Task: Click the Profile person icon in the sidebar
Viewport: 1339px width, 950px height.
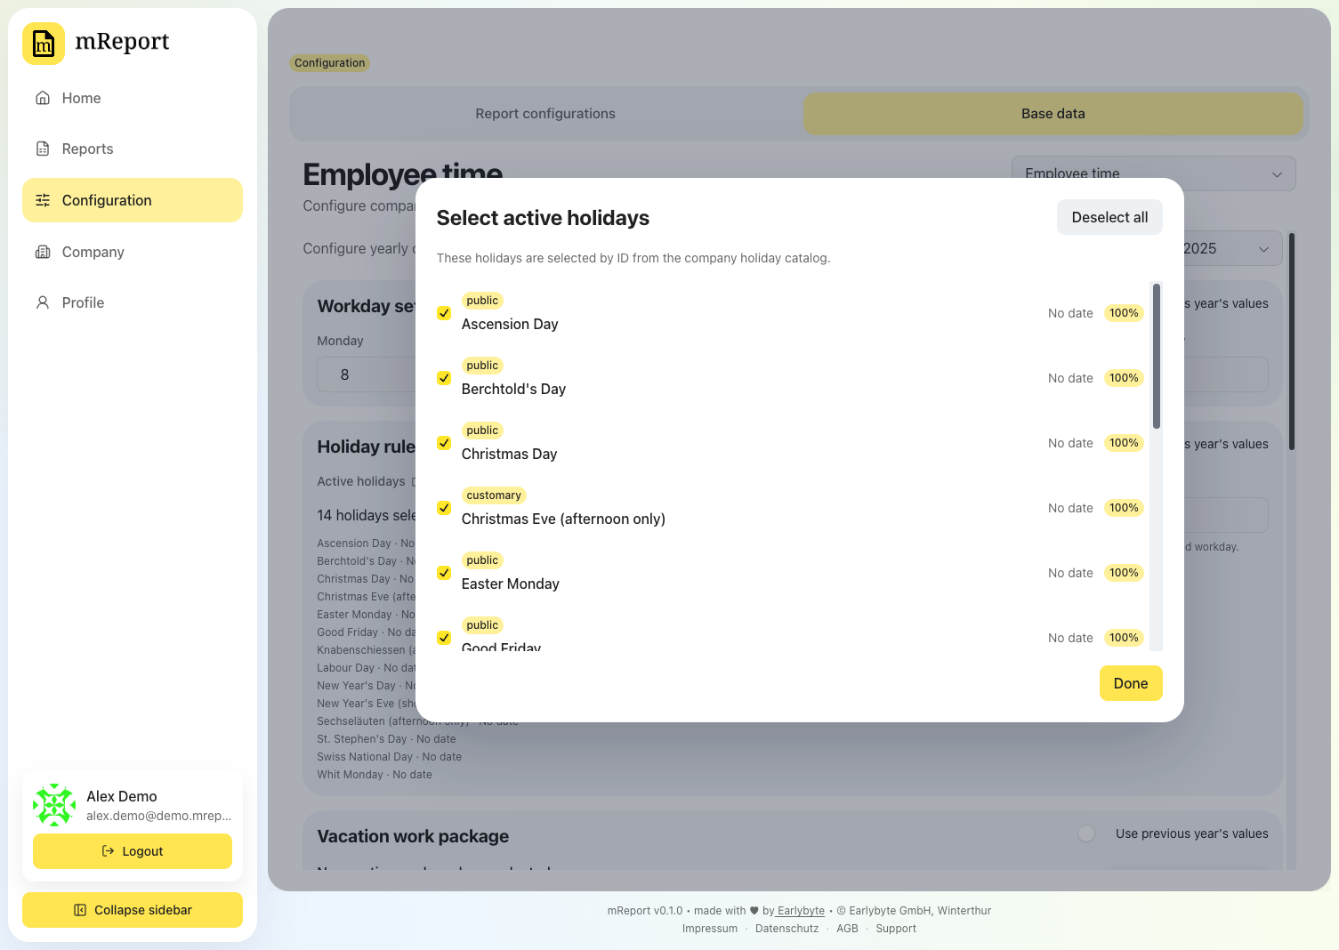Action: [x=43, y=302]
